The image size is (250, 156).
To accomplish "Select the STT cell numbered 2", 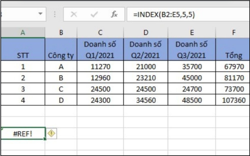I will click(23, 77).
